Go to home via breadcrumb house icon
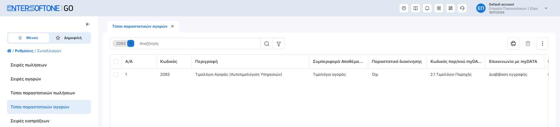560x127 pixels. click(9, 51)
